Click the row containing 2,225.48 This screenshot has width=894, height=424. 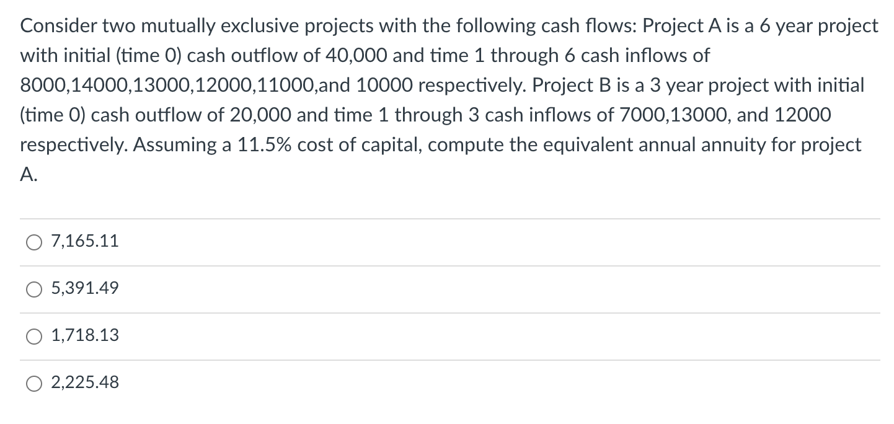click(434, 383)
